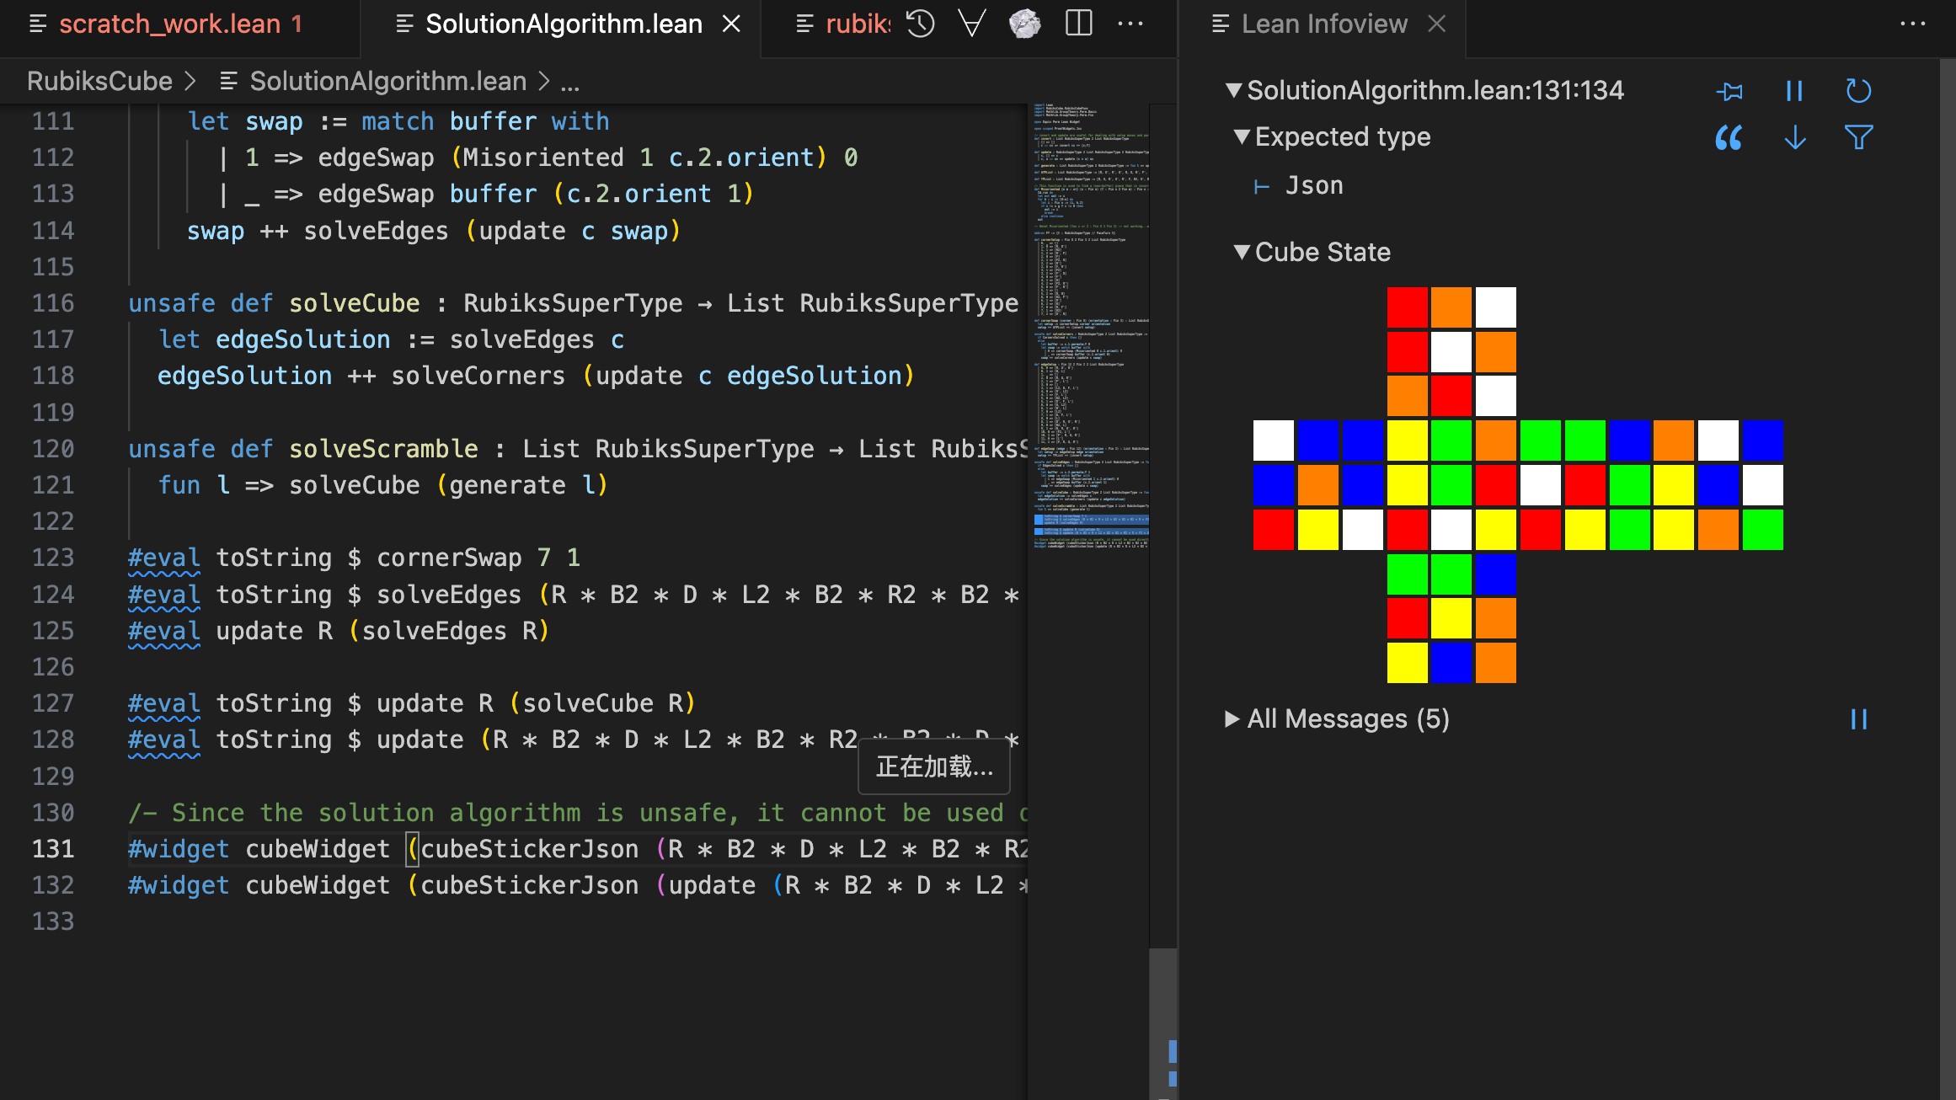This screenshot has width=1956, height=1100.
Task: Click line number 116 in the gutter
Action: (53, 303)
